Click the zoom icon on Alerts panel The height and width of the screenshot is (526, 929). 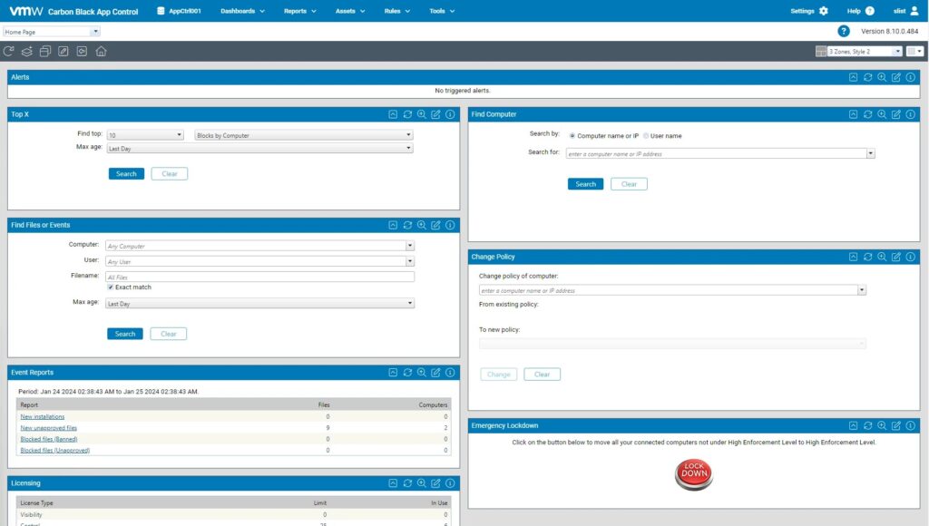tap(882, 77)
